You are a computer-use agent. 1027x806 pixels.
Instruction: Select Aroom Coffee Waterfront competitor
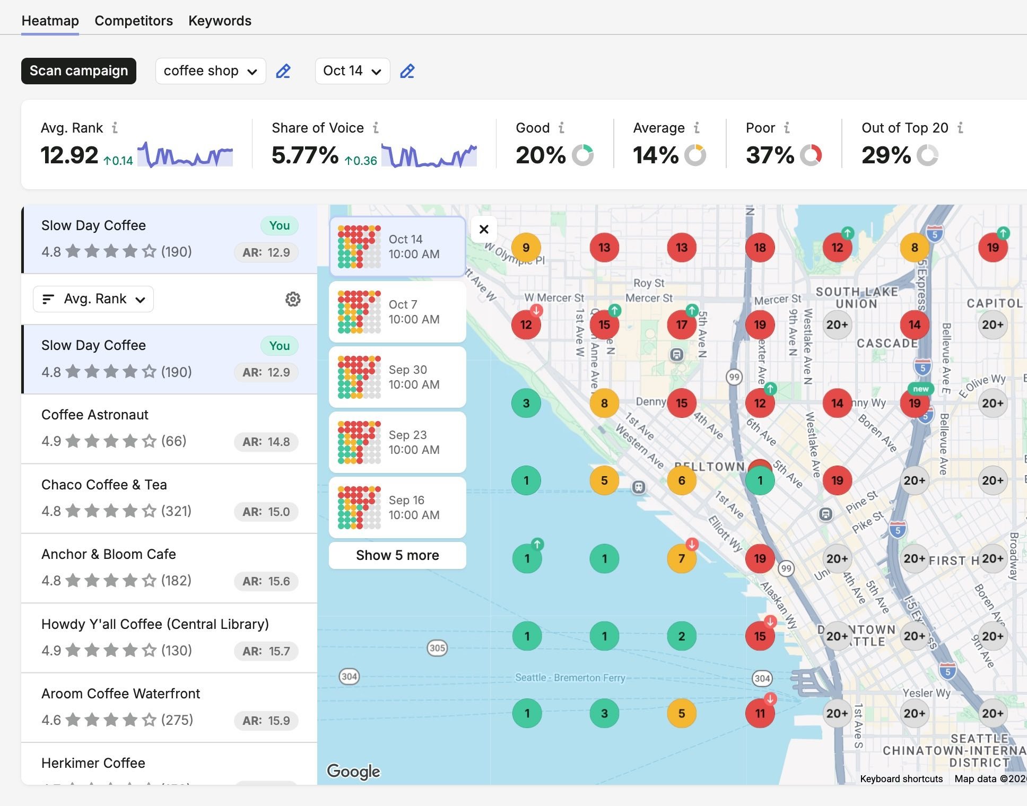pyautogui.click(x=169, y=707)
